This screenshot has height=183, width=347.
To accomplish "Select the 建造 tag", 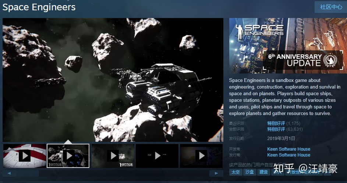I will [263, 172].
